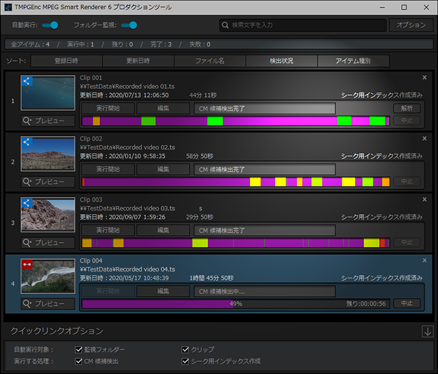Sort by 登録日時
The image size is (438, 374).
coord(66,61)
